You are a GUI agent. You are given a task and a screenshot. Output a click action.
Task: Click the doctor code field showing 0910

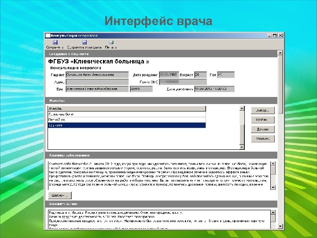(x=141, y=89)
